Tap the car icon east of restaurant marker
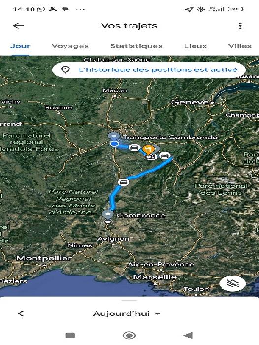Viewport: 259px width, 345px height. [x=164, y=156]
